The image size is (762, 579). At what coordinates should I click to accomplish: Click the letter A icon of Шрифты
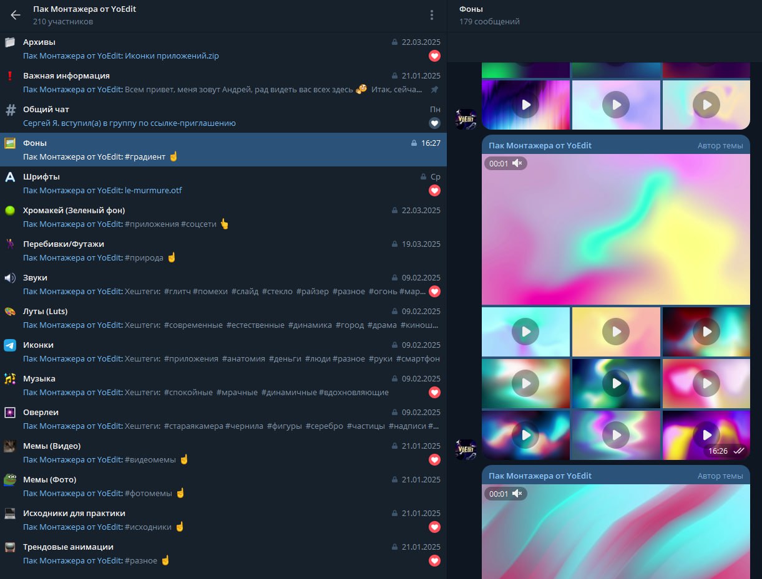(10, 177)
